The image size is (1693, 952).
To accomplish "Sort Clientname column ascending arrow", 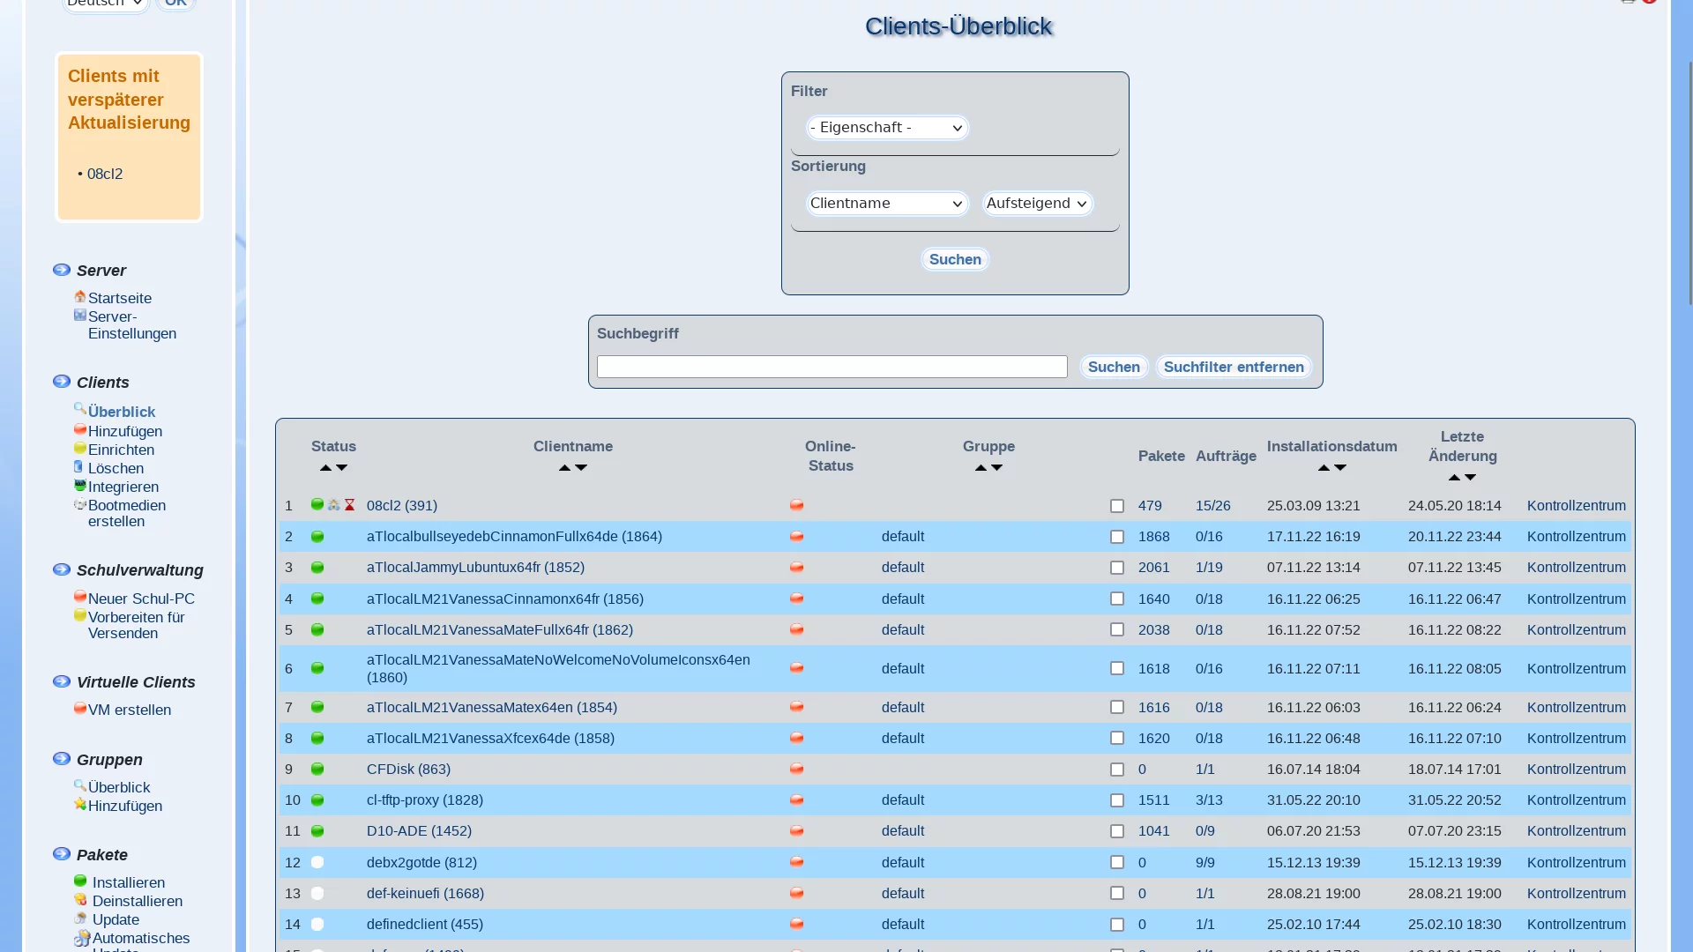I will point(564,468).
